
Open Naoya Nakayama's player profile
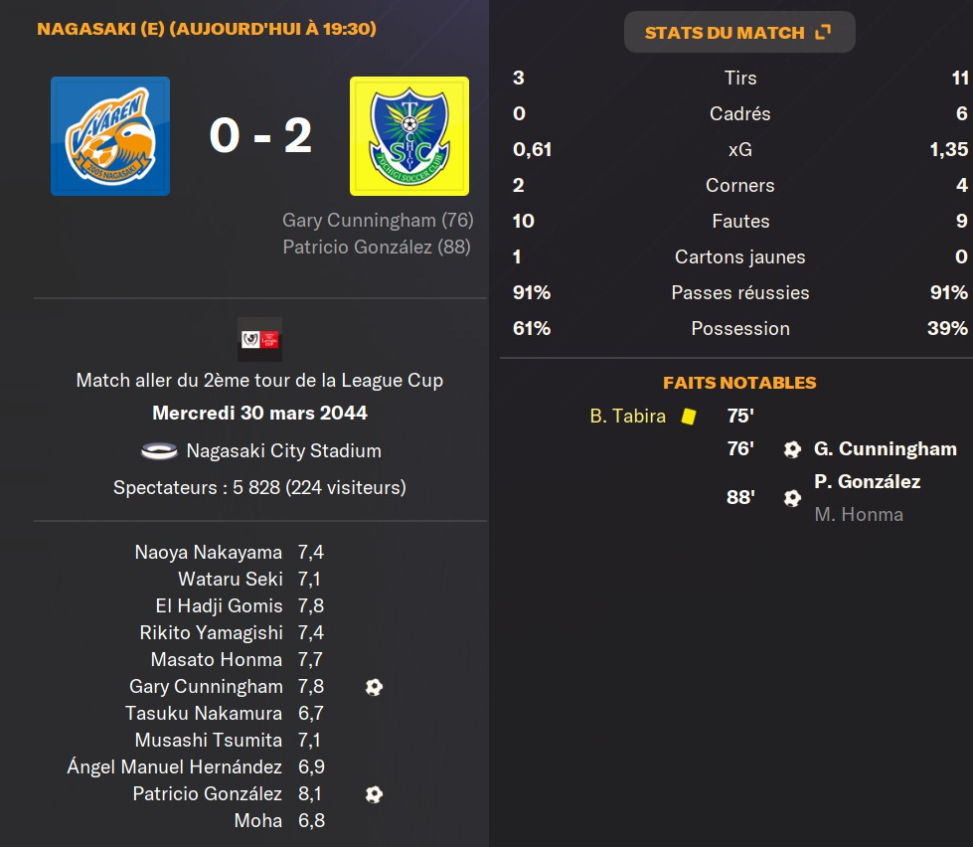[x=209, y=553]
